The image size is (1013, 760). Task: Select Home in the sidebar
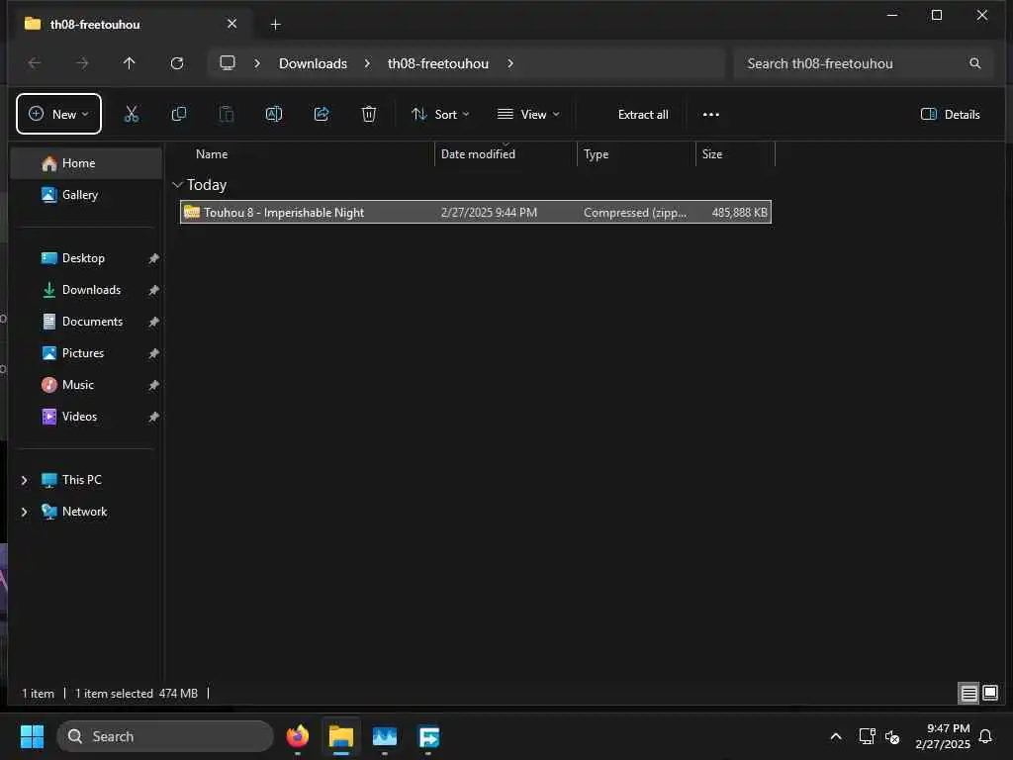[86, 163]
